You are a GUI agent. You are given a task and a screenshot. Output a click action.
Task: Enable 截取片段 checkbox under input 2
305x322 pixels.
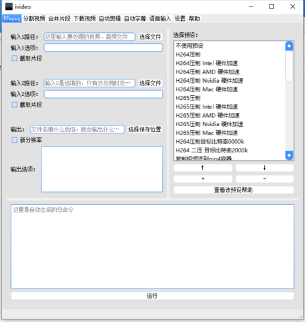[x=14, y=104]
